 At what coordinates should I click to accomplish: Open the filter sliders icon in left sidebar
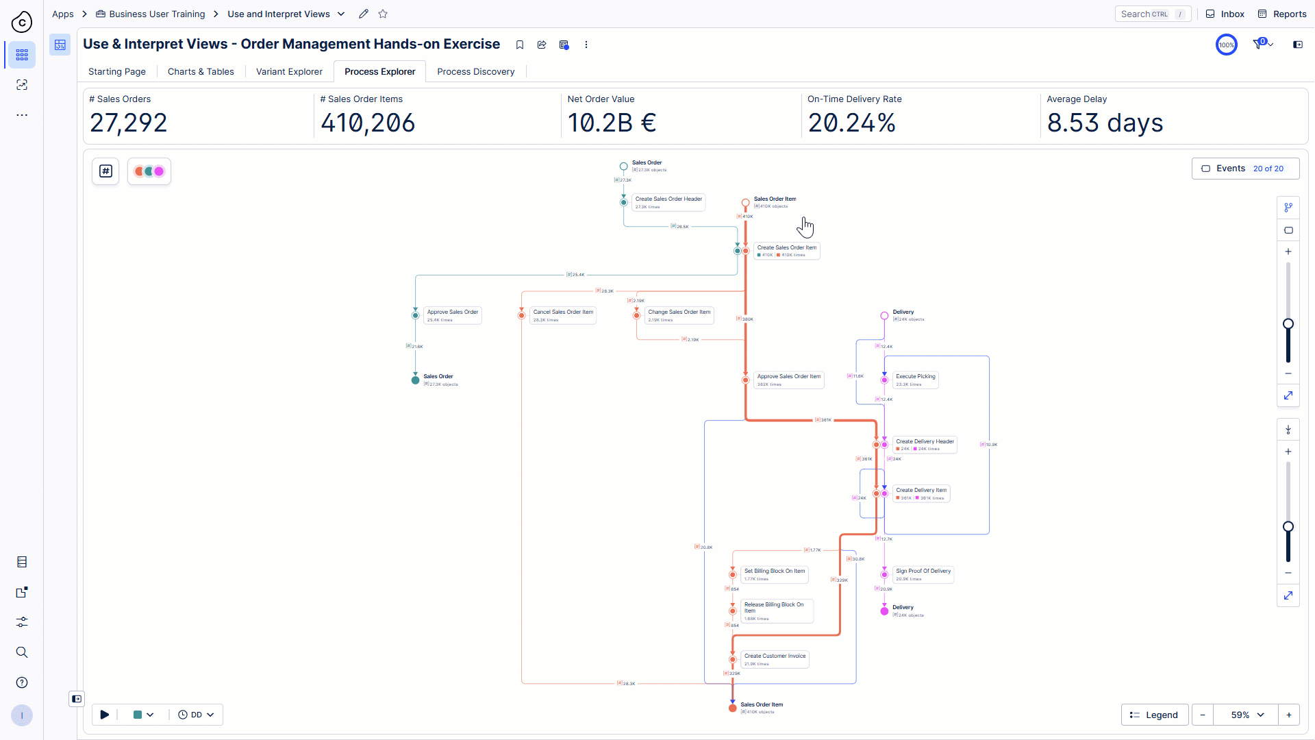[x=22, y=622]
